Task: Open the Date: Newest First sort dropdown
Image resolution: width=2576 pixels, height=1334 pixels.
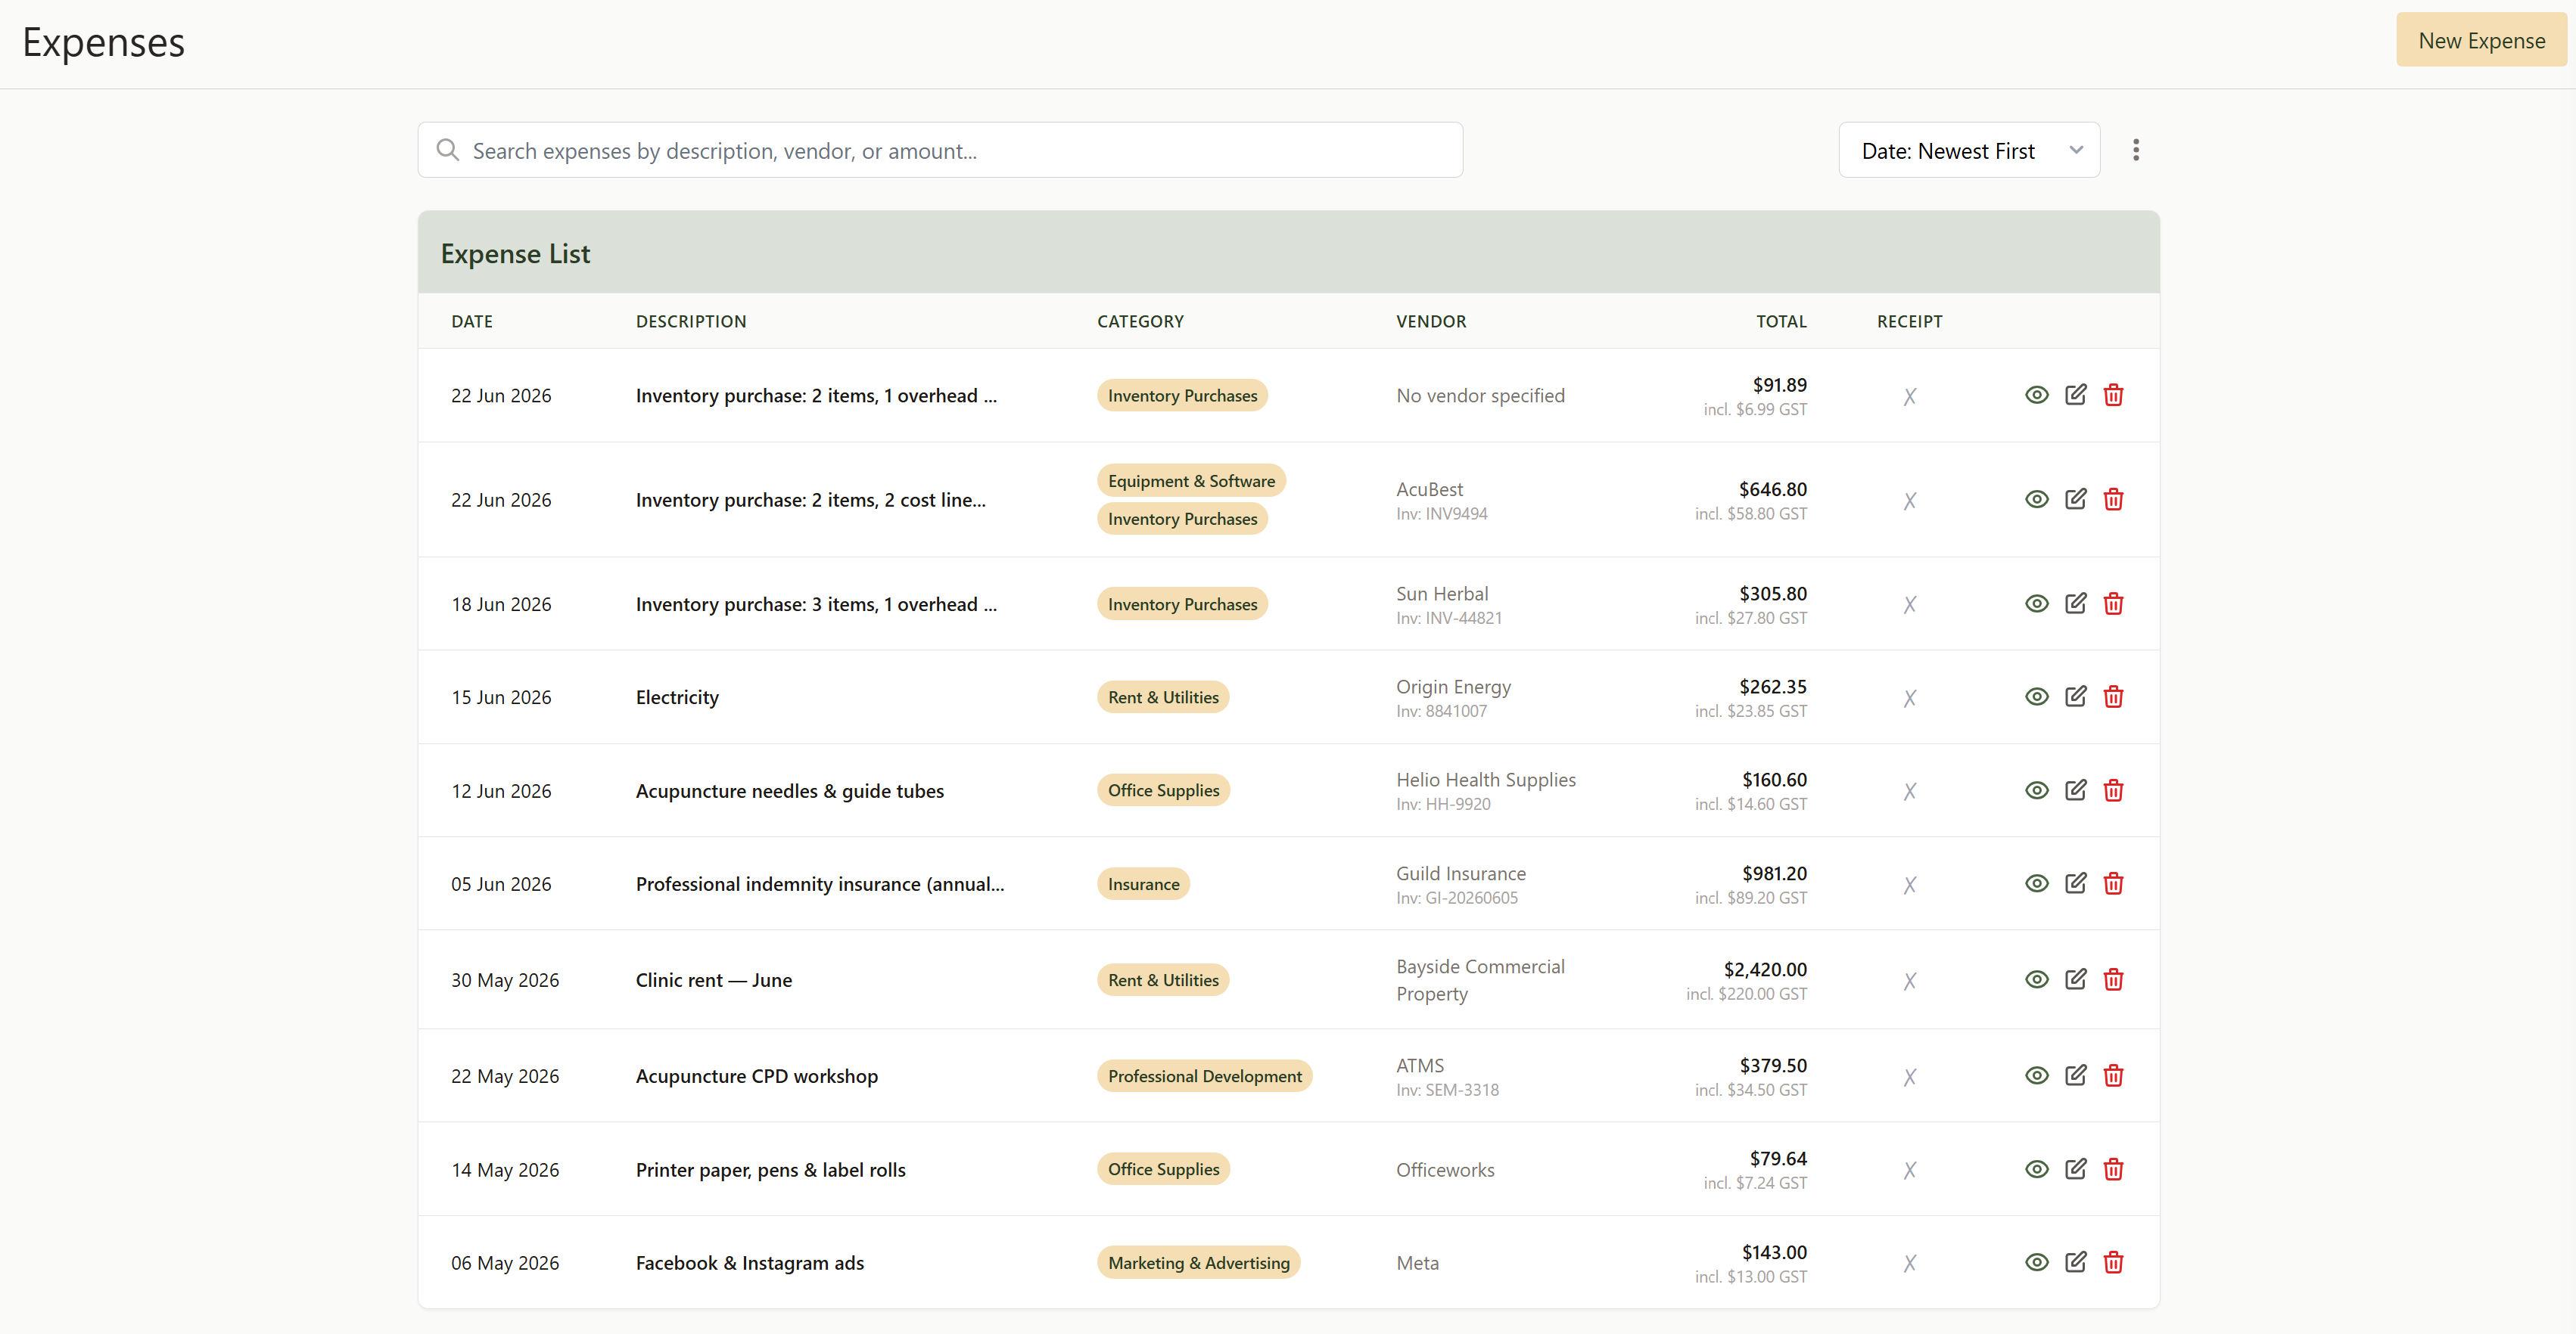Action: (x=1968, y=150)
